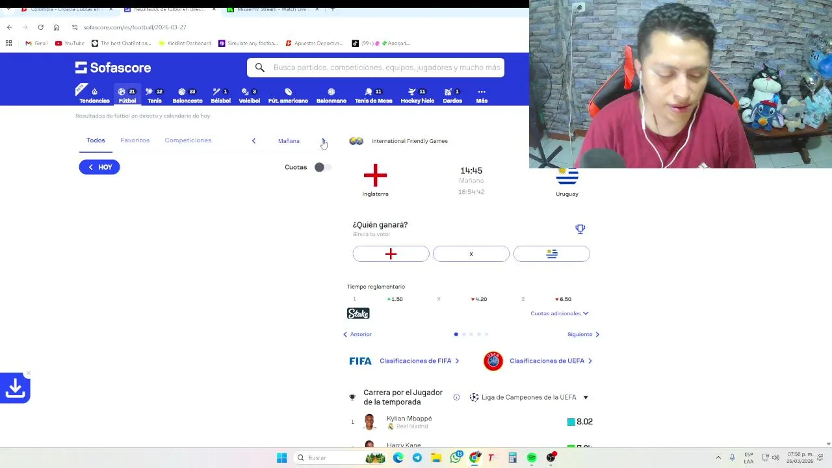
Task: Show hidden system tray icons
Action: (x=718, y=458)
